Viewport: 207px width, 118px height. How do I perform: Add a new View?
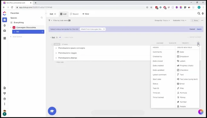pyautogui.click(x=86, y=14)
